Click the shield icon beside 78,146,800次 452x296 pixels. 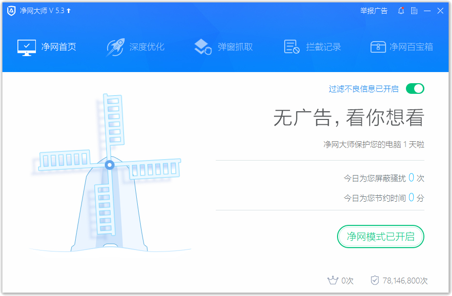coord(374,280)
